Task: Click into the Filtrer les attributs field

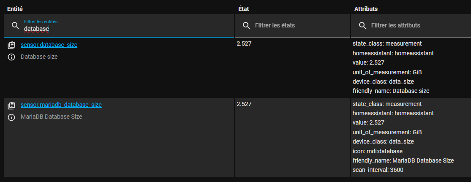Action: (x=414, y=26)
